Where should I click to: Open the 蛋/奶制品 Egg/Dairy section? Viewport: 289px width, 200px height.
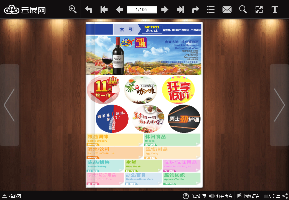(172, 153)
